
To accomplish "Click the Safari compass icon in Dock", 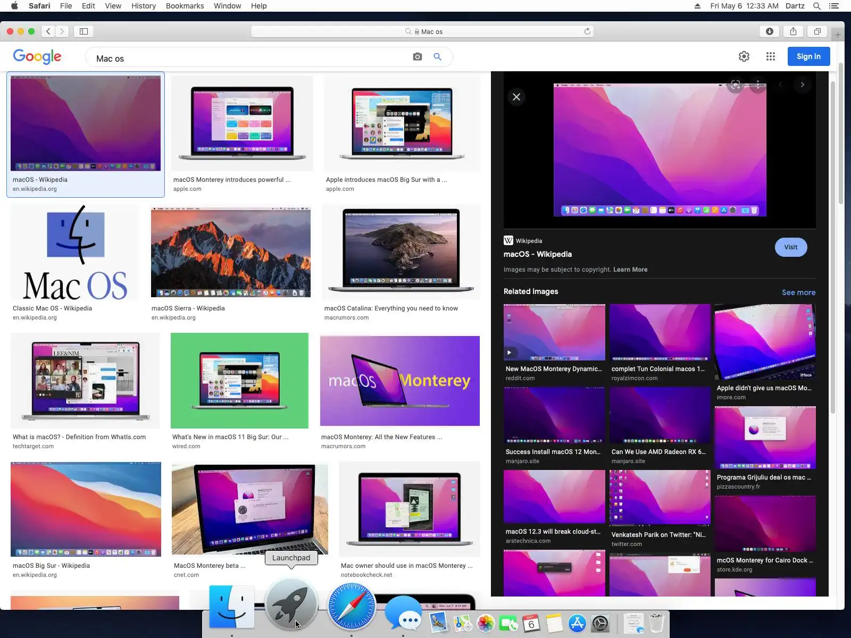I will (x=352, y=607).
